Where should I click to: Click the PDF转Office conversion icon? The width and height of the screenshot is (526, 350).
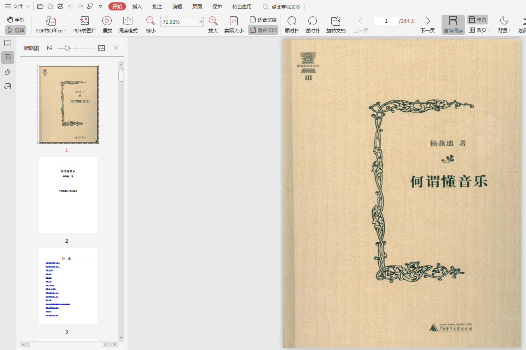(x=51, y=21)
